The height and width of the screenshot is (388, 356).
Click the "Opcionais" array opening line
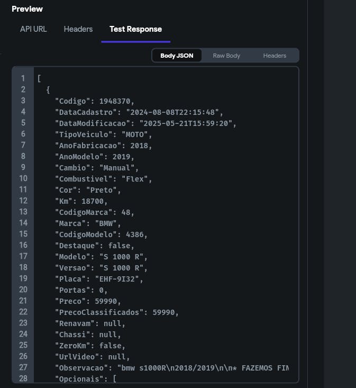86,379
